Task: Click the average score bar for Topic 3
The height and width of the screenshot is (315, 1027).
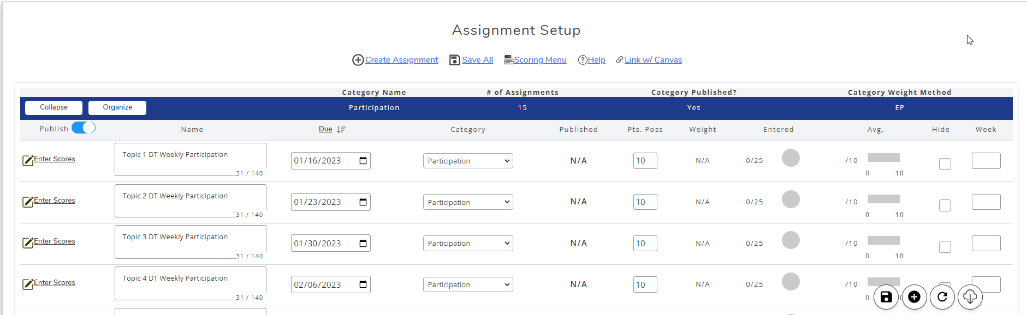Action: tap(883, 240)
